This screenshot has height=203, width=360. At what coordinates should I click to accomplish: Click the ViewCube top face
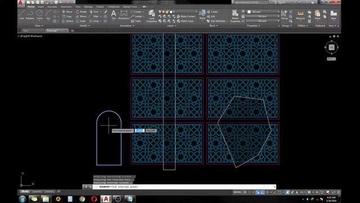pos(331,47)
